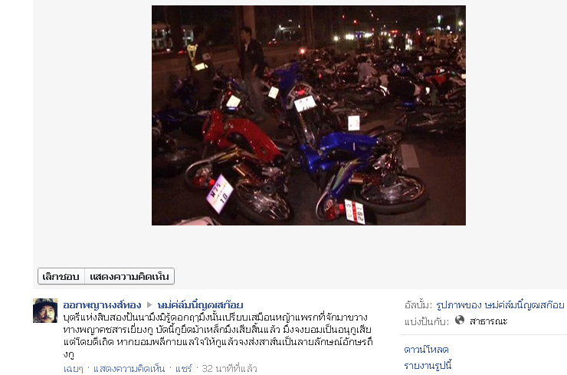
Task: Click the เลิกชอบ (Unlike) button
Action: 61,277
